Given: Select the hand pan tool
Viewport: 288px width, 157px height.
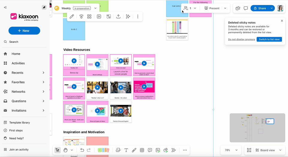Looking at the screenshot, I should (66, 150).
